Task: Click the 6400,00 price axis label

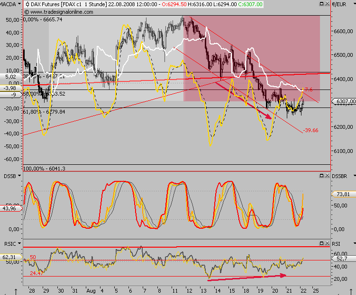Action: pos(343,79)
